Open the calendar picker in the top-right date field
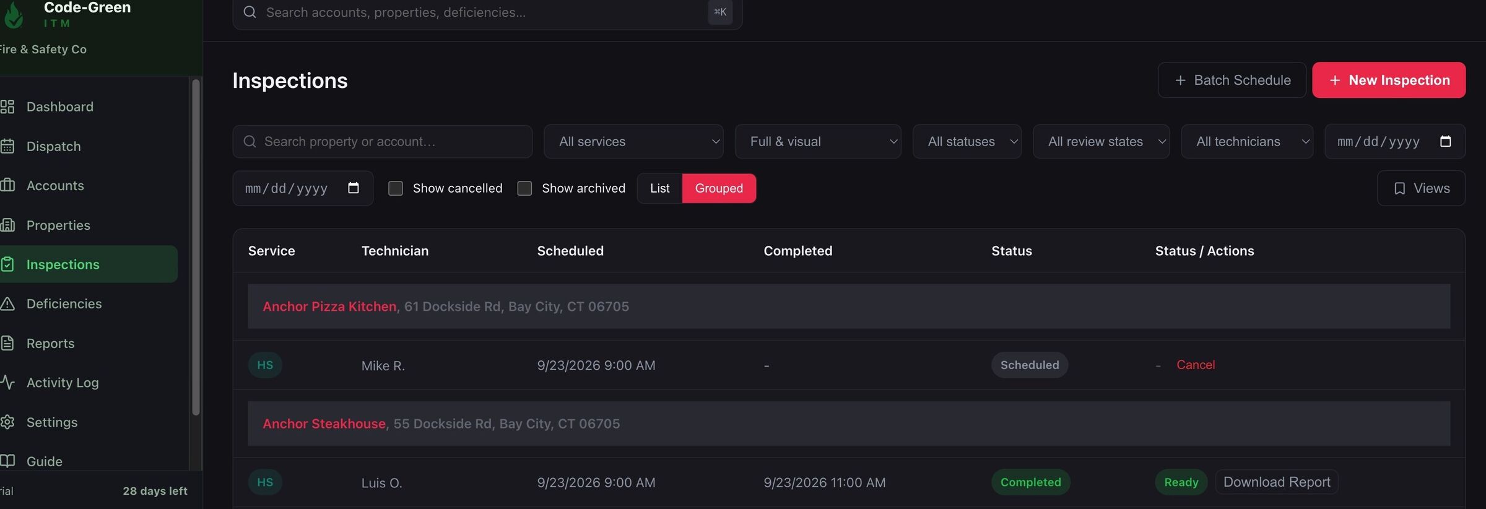The width and height of the screenshot is (1486, 509). click(x=1445, y=142)
